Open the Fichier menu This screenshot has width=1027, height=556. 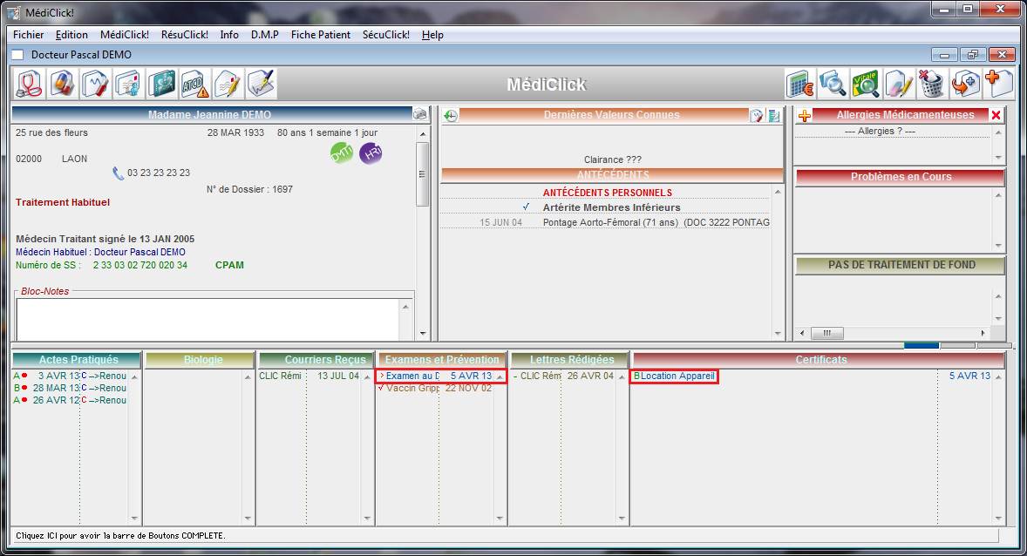(28, 35)
